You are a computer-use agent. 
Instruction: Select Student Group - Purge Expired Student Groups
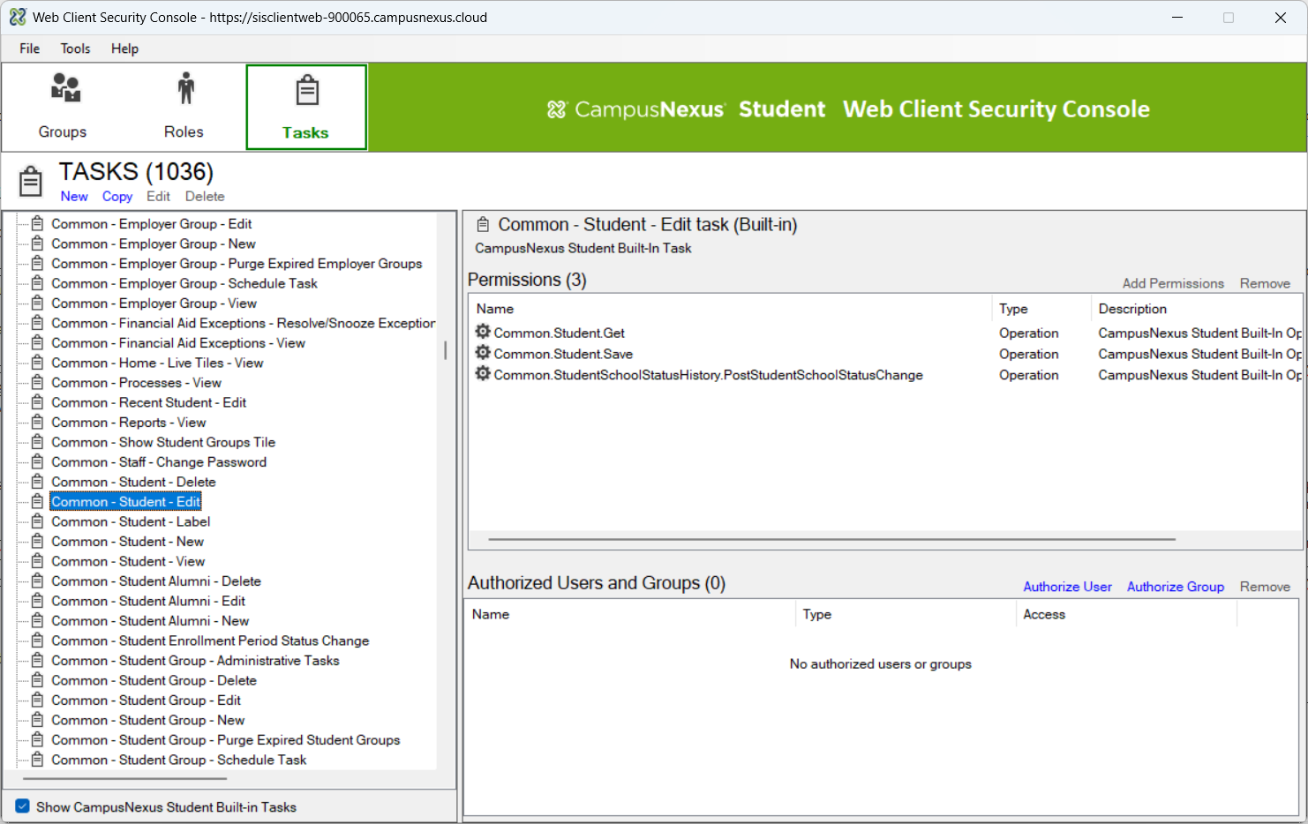pos(226,739)
